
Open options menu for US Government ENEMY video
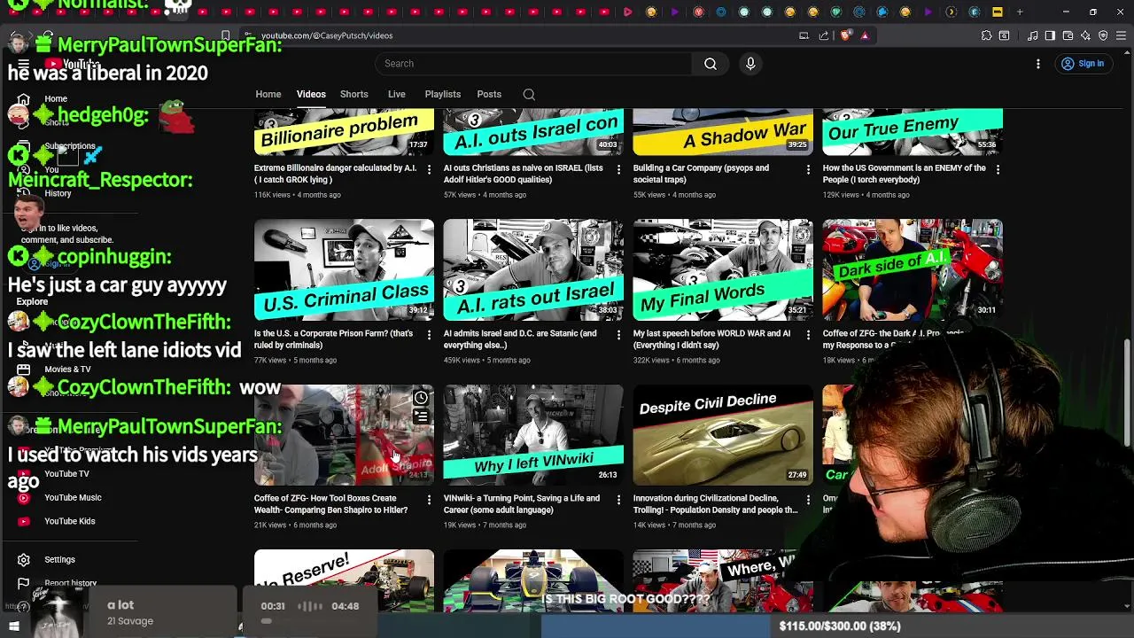coord(998,168)
